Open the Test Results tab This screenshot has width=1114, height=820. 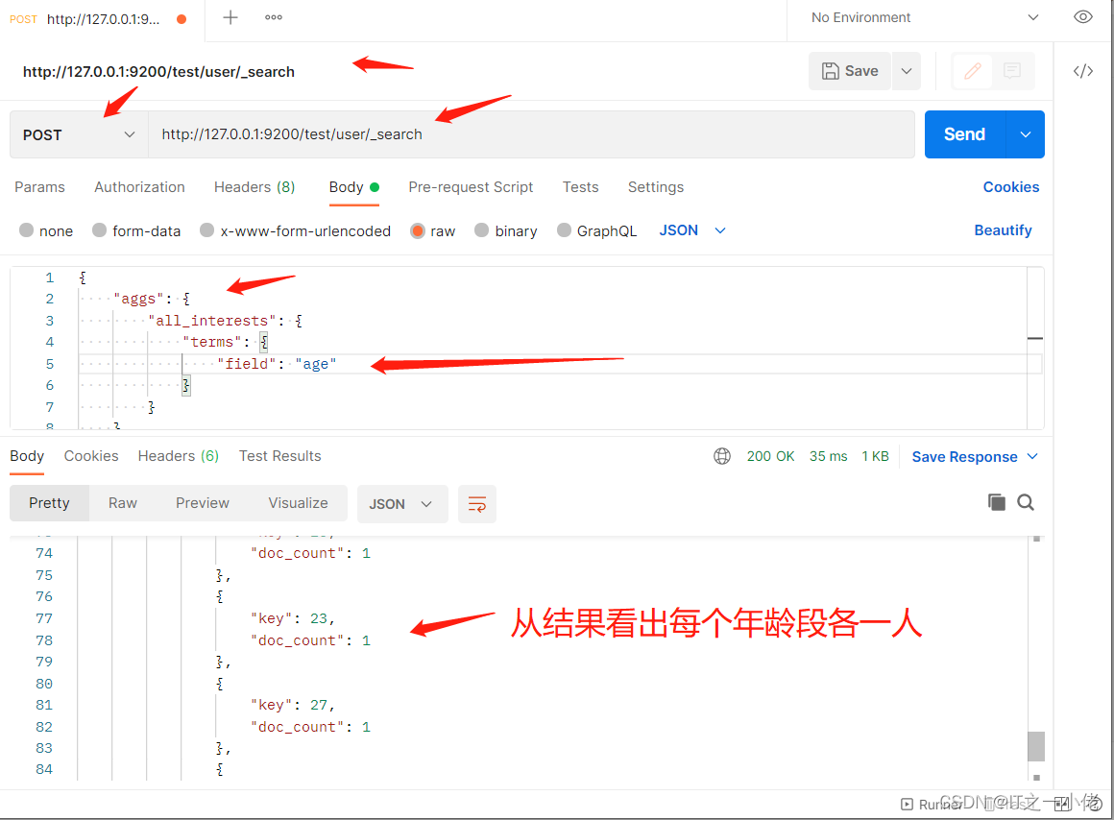[279, 456]
